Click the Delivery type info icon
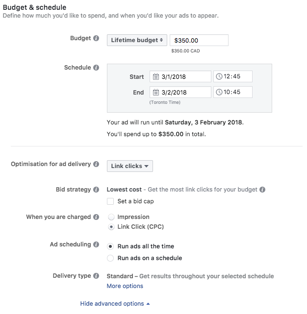Viewport: 307px width, 314px height. 96,276
